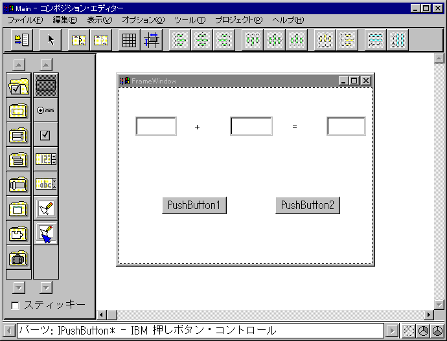Align selected parts to the bottom
The image size is (447, 341).
click(x=297, y=40)
